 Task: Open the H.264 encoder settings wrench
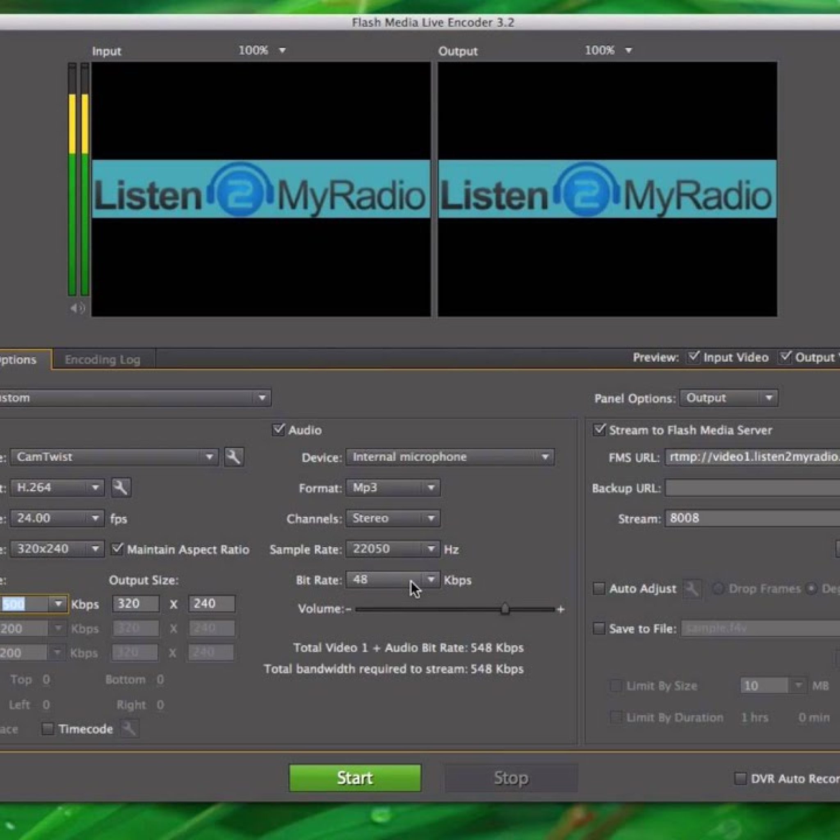click(x=122, y=487)
